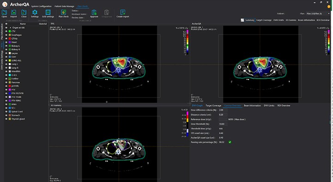Click the orange help icon
The height and width of the screenshot is (182, 333).
coord(329,6)
